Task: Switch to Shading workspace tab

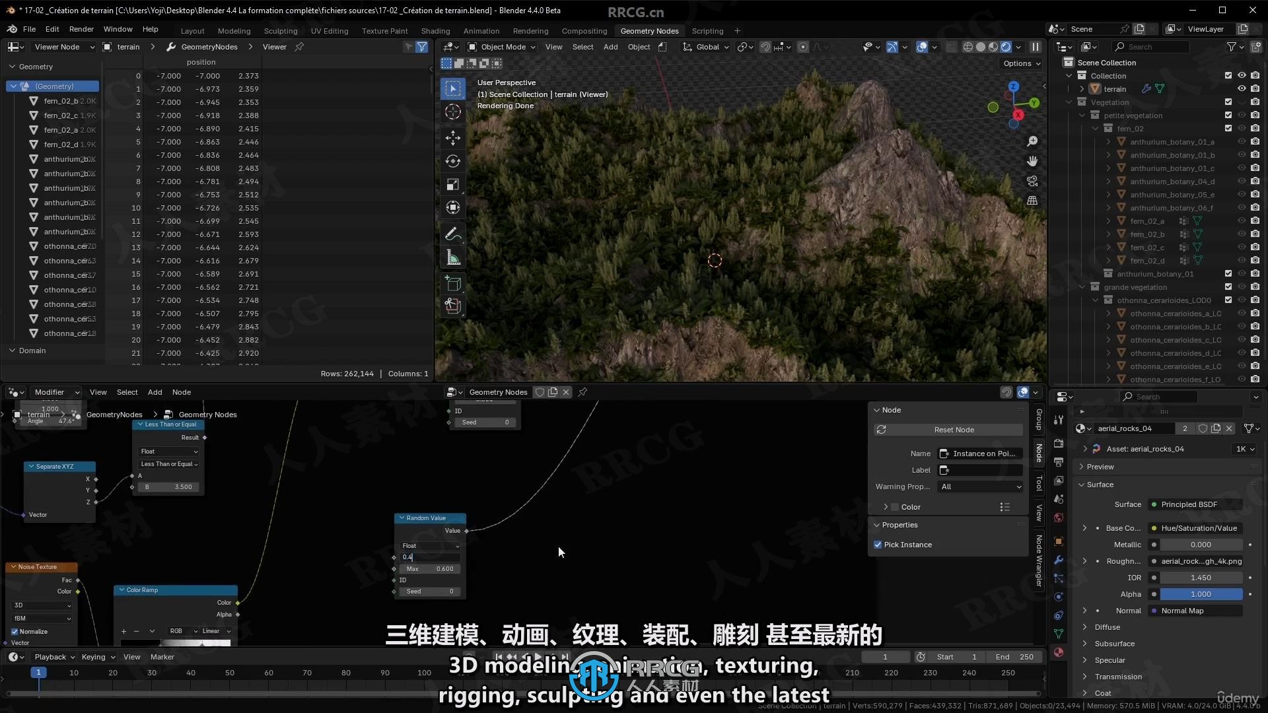Action: [x=435, y=31]
